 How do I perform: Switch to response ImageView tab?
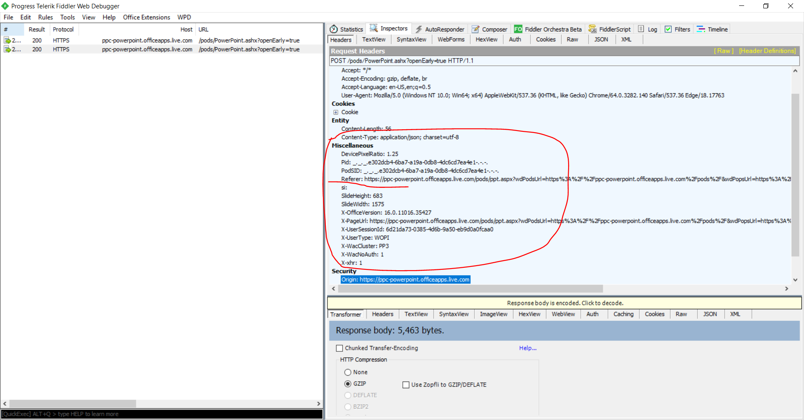(x=493, y=314)
